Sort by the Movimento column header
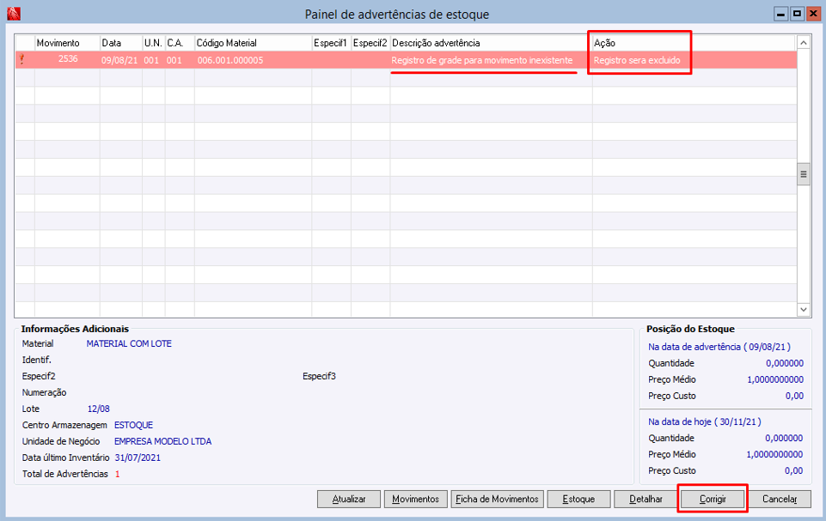Image resolution: width=826 pixels, height=521 pixels. pyautogui.click(x=67, y=43)
